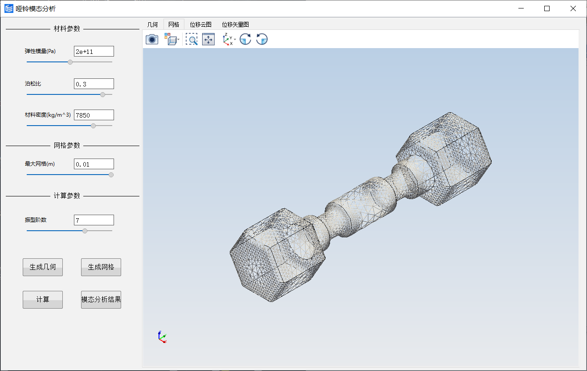The width and height of the screenshot is (587, 371).
Task: Click the 材料参数 section heading
Action: [67, 29]
